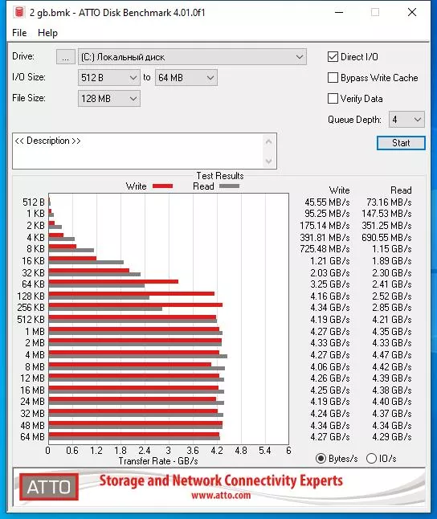
Task: Click the ATTO app icon in title bar
Action: [19, 12]
